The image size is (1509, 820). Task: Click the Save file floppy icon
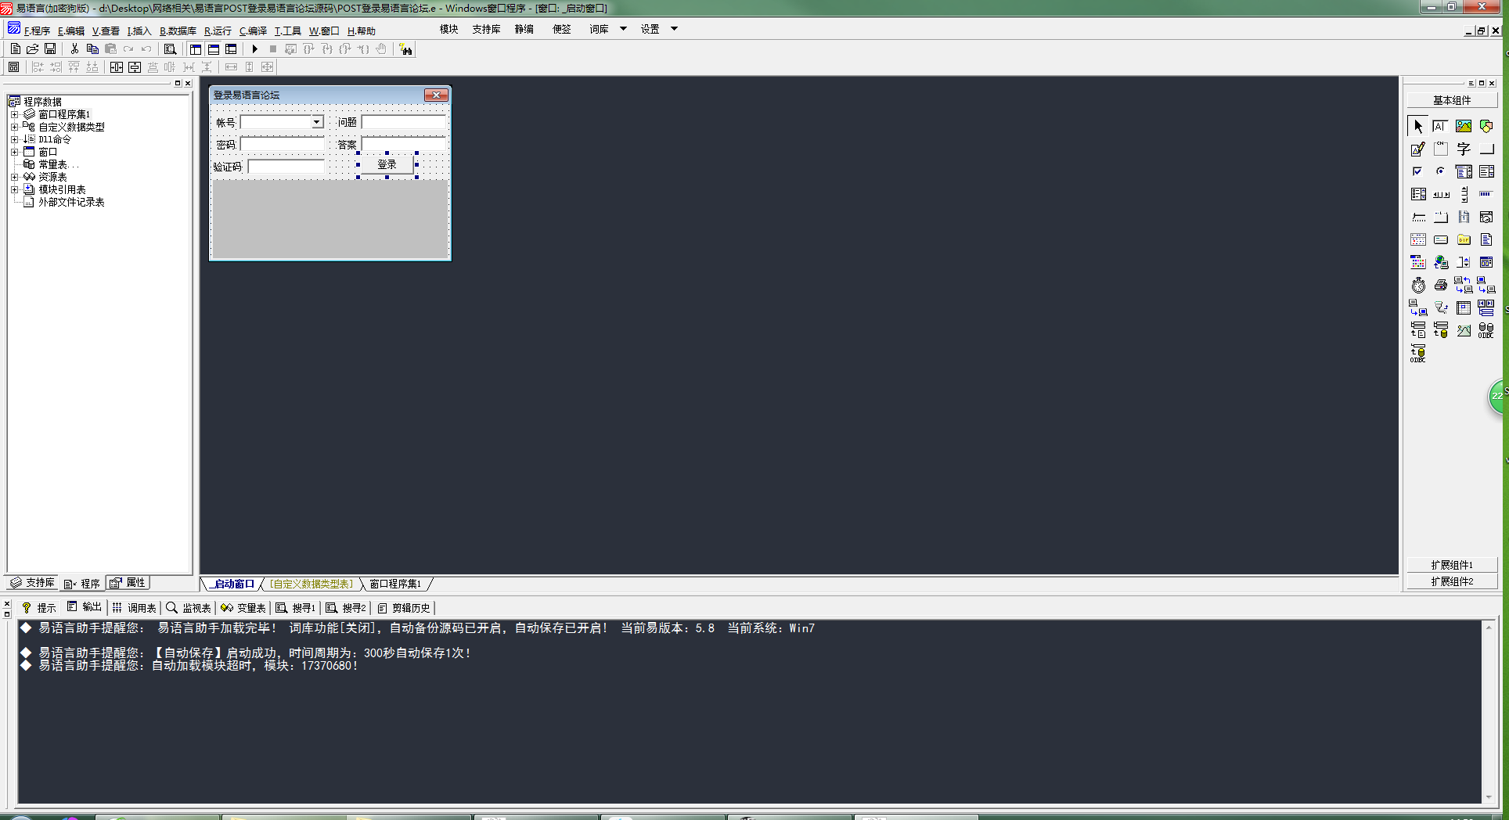coord(50,49)
